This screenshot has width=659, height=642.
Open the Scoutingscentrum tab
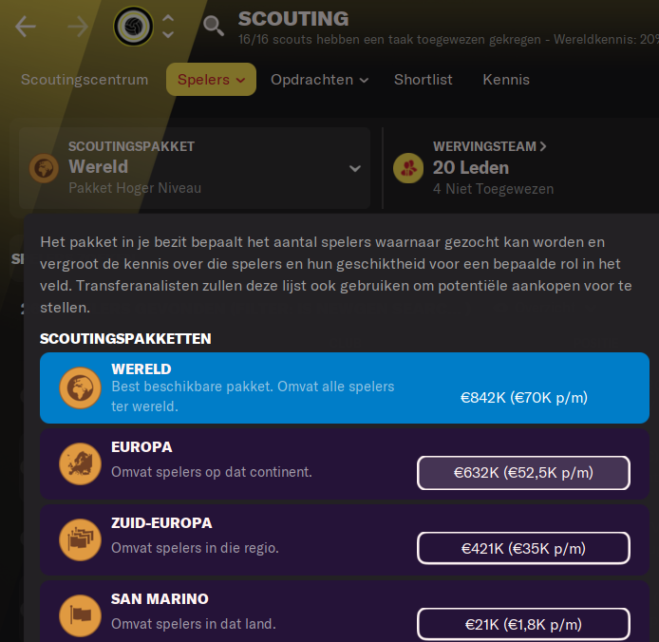(85, 80)
